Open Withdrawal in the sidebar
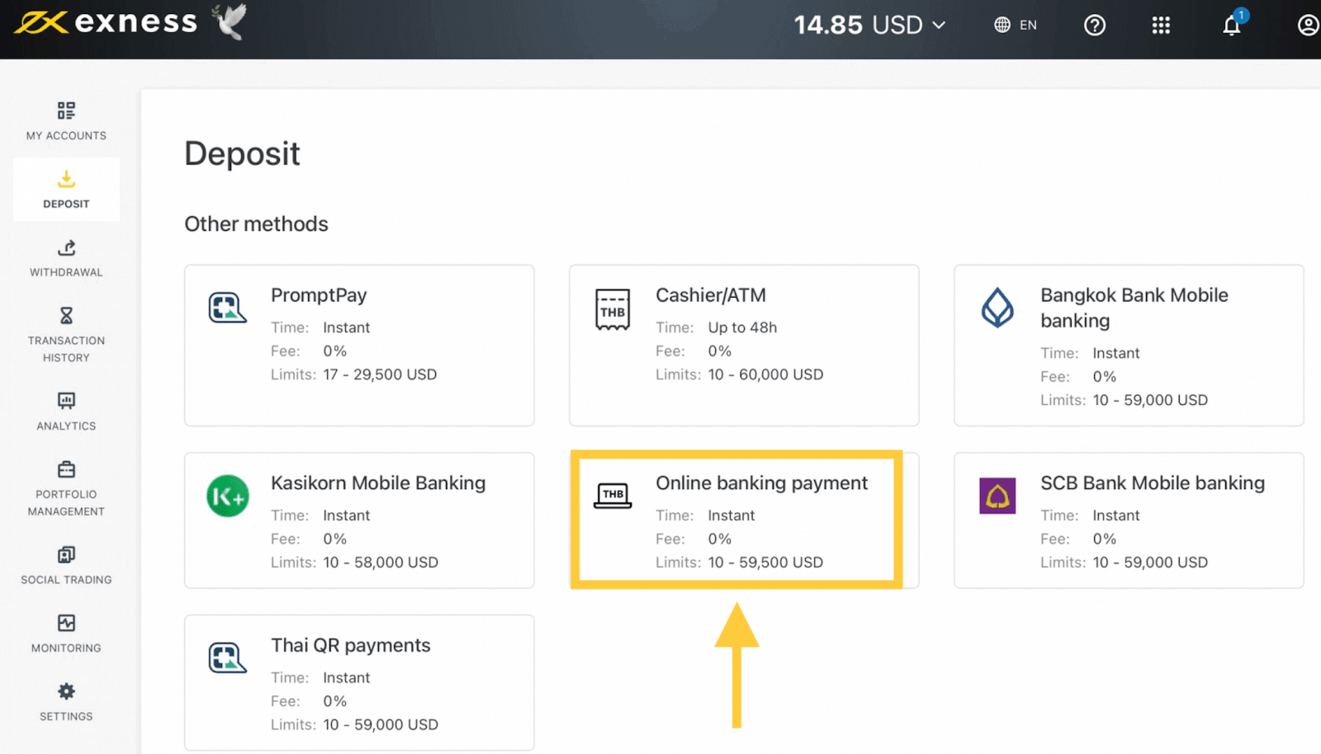This screenshot has width=1321, height=754. pos(66,258)
